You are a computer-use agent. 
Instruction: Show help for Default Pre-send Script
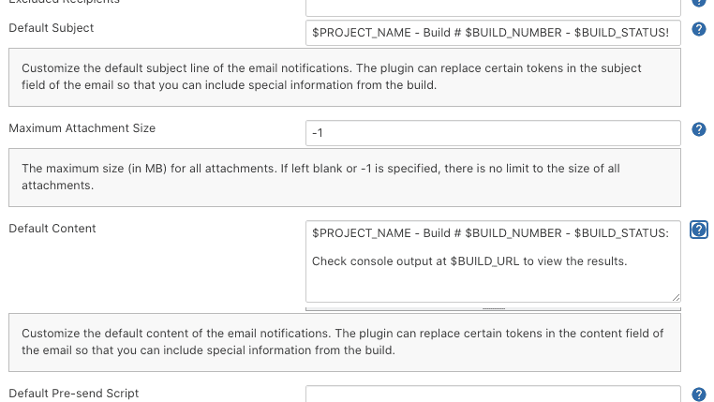click(698, 395)
